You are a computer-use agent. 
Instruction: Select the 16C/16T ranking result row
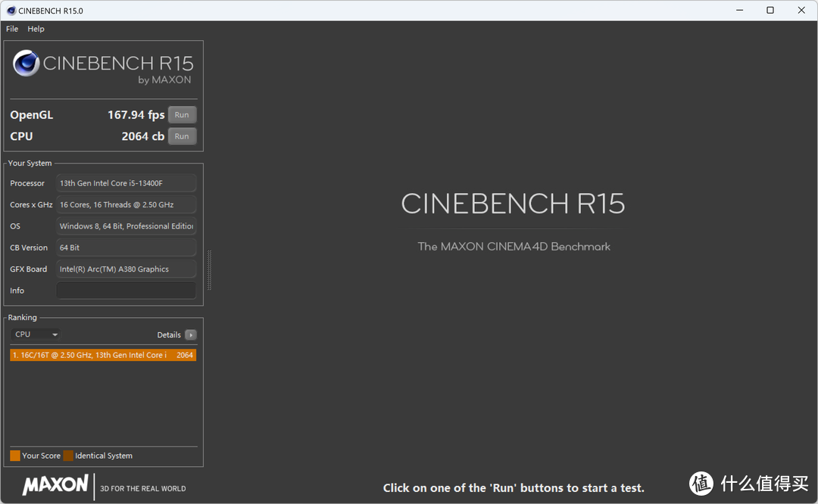(x=103, y=355)
